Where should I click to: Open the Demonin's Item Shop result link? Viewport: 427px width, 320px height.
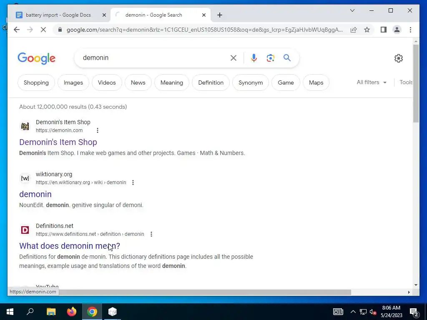click(58, 142)
